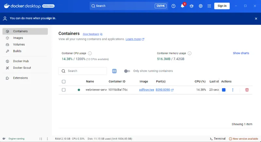Click the user profile icon in banner

click(5, 18)
